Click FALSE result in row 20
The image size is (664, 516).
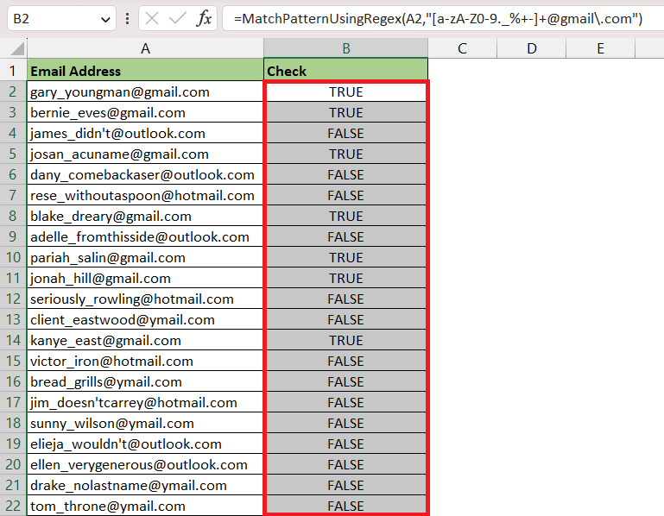click(x=346, y=464)
